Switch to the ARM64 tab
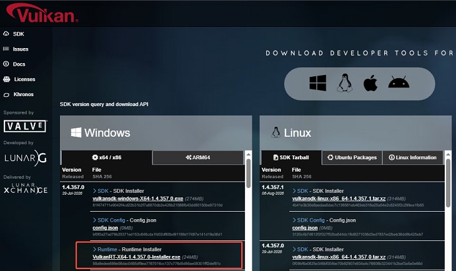Screen dimensions: 456x271 coord(198,157)
